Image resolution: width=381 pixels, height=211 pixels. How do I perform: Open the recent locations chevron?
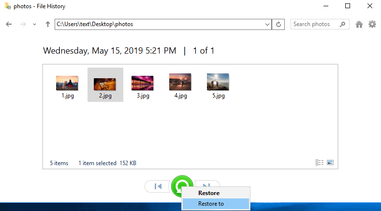point(34,24)
